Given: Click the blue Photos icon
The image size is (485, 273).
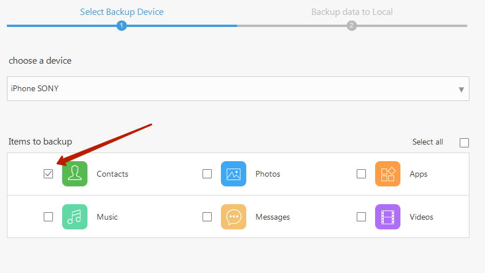Looking at the screenshot, I should (234, 174).
